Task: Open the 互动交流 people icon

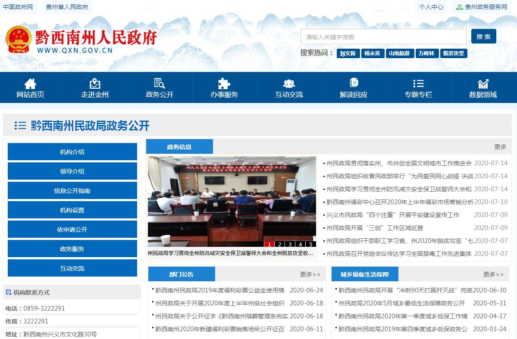Action: 289,84
